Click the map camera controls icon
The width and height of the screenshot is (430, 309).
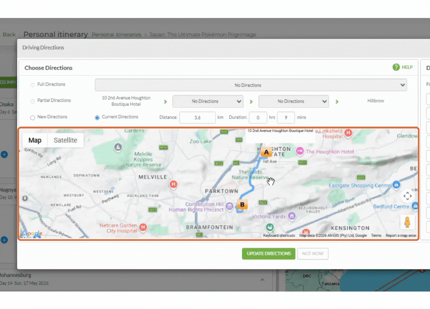[407, 196]
